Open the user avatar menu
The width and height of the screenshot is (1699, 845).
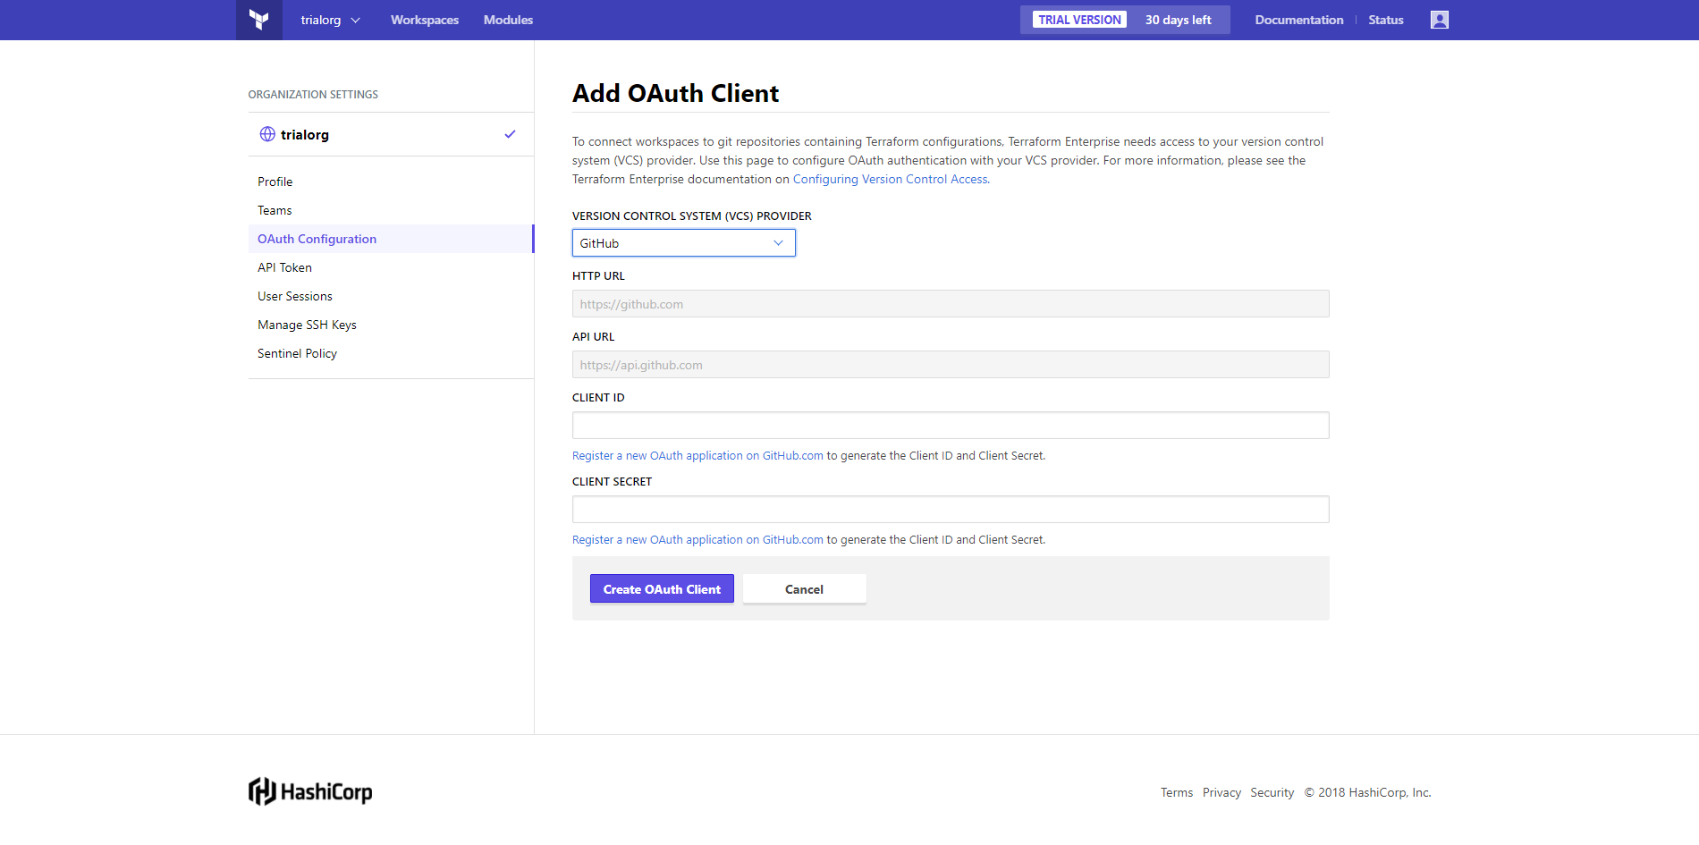[x=1439, y=20]
